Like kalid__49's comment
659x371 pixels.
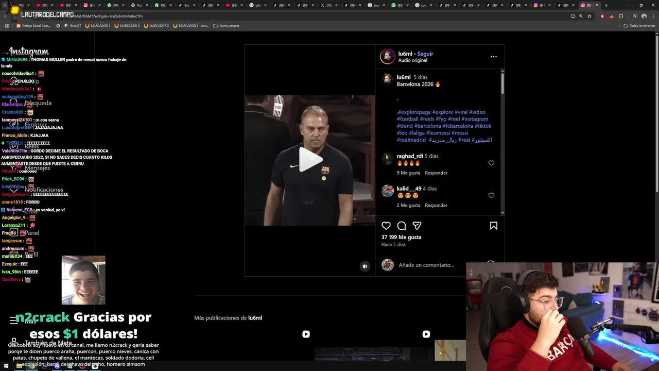(x=491, y=195)
